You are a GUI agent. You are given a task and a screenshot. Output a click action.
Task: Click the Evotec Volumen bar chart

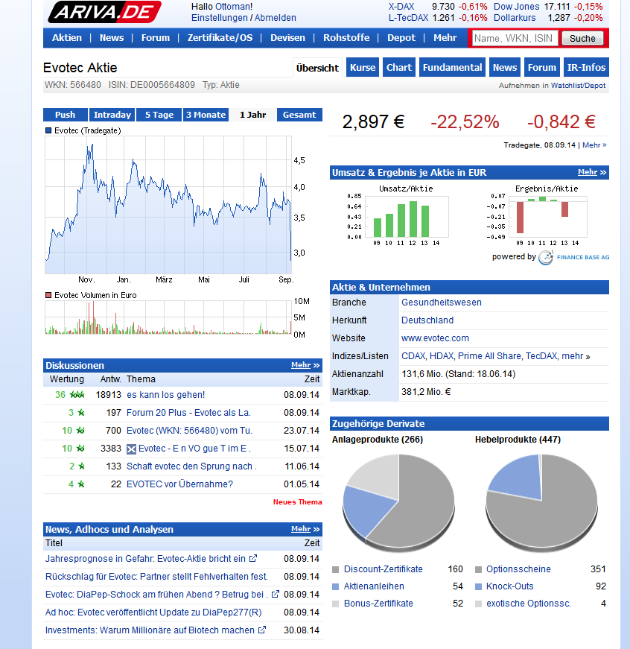coord(168,317)
